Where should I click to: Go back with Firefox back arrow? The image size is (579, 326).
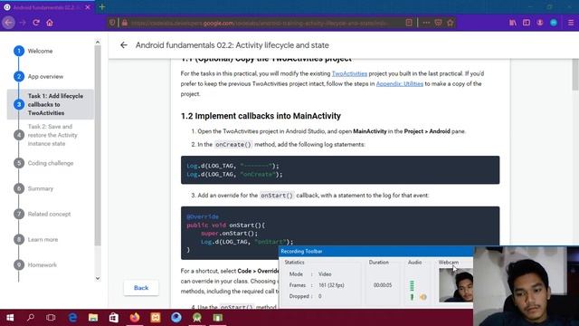click(x=8, y=23)
